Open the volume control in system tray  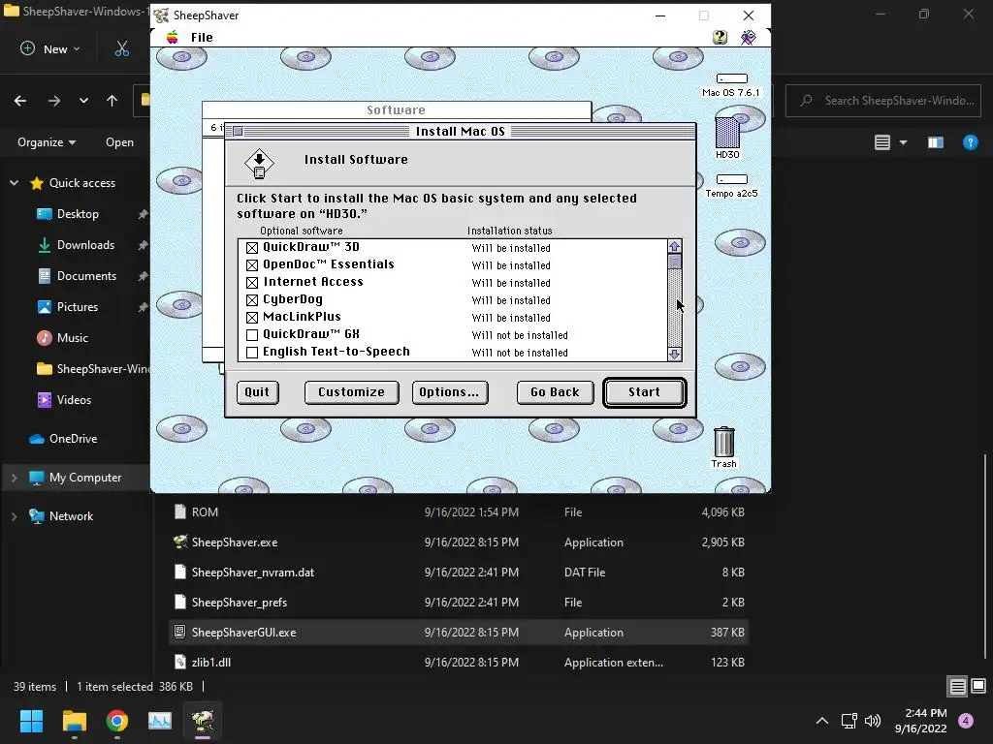tap(873, 721)
